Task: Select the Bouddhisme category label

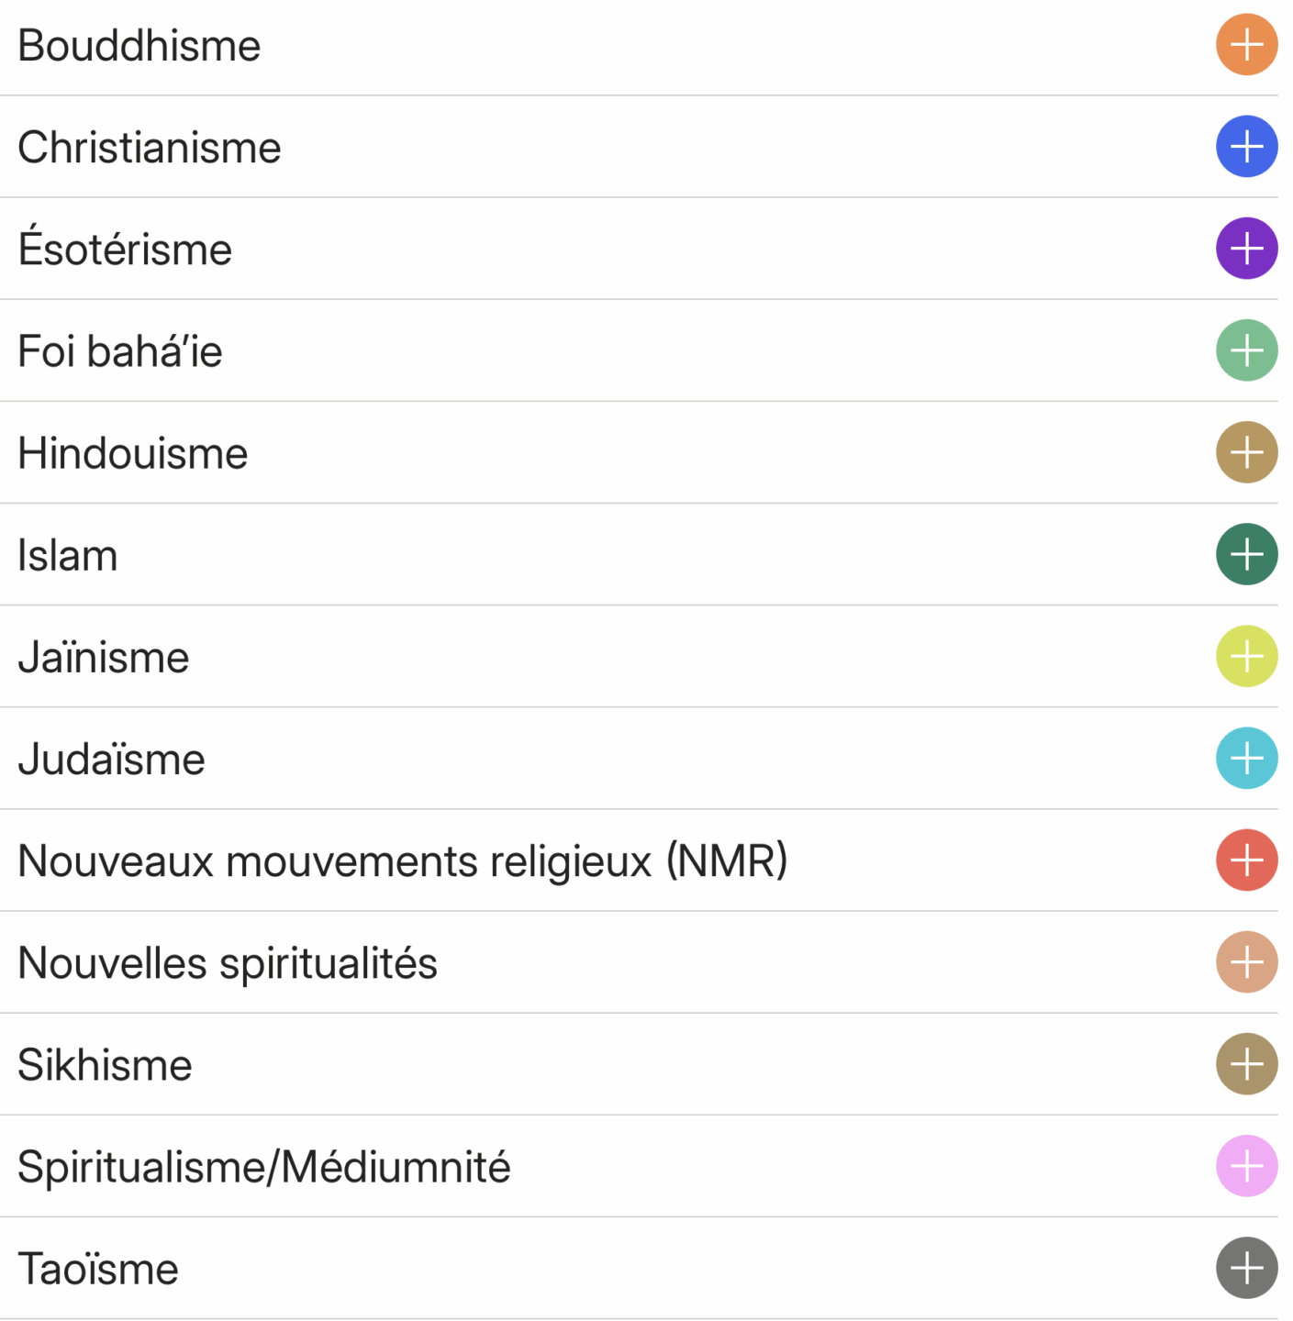Action: 139,46
